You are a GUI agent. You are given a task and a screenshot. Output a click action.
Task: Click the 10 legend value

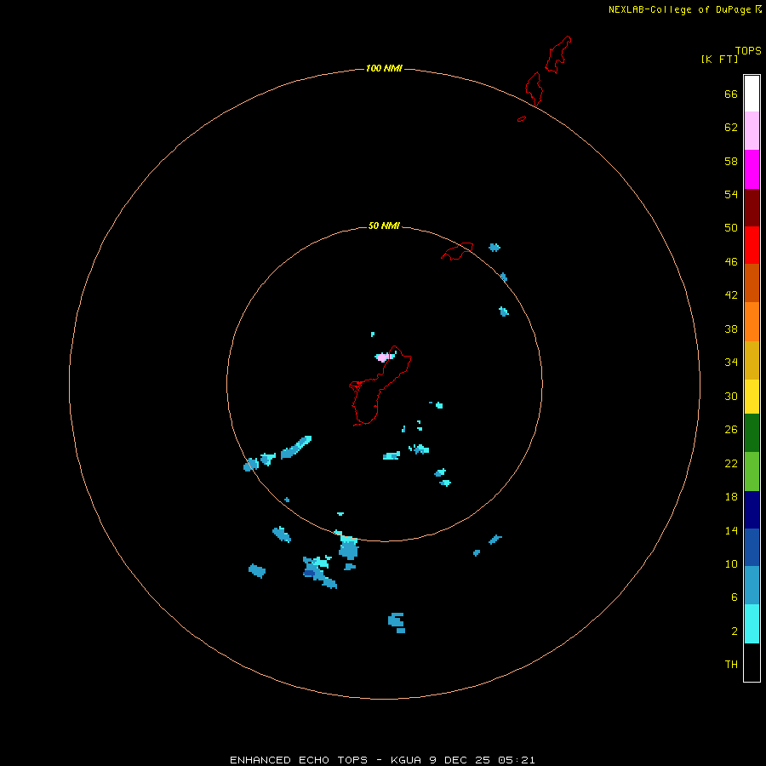click(731, 563)
